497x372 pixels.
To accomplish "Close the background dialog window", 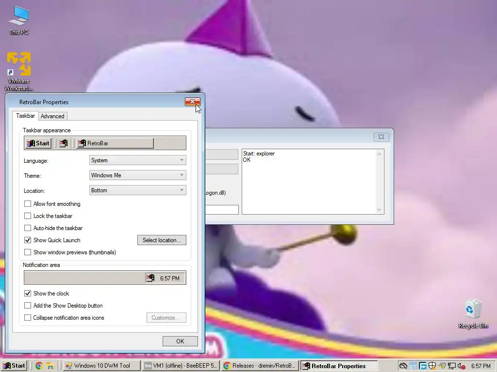I will [x=381, y=137].
